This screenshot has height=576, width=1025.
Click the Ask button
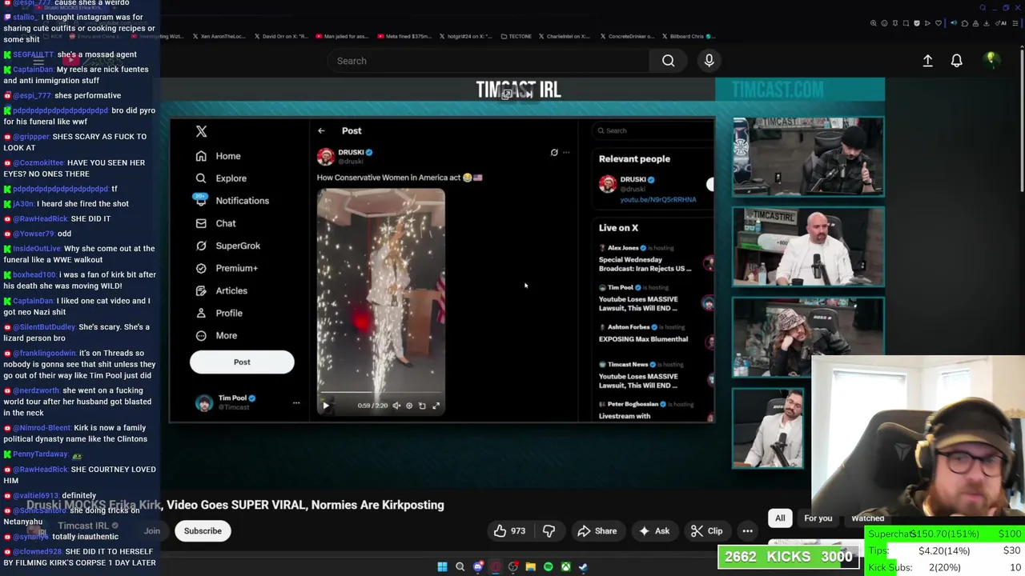(653, 531)
